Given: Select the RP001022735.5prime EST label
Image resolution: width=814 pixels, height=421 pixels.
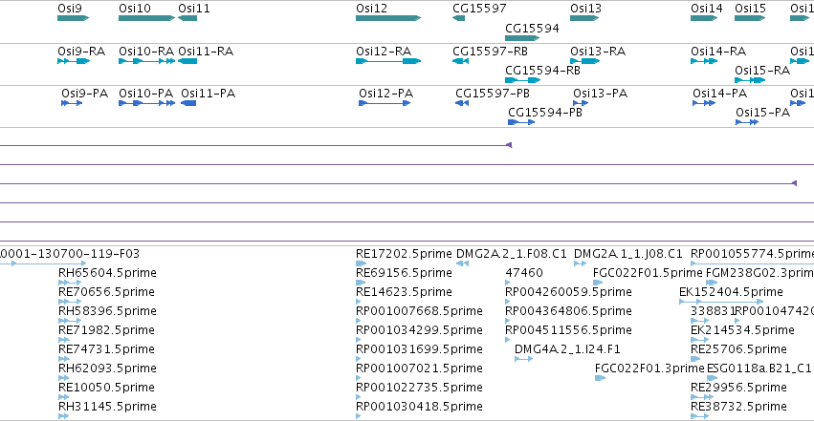Looking at the screenshot, I should pyautogui.click(x=420, y=388).
